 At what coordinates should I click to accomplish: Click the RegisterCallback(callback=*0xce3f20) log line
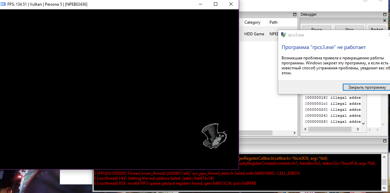pyautogui.click(x=283, y=158)
